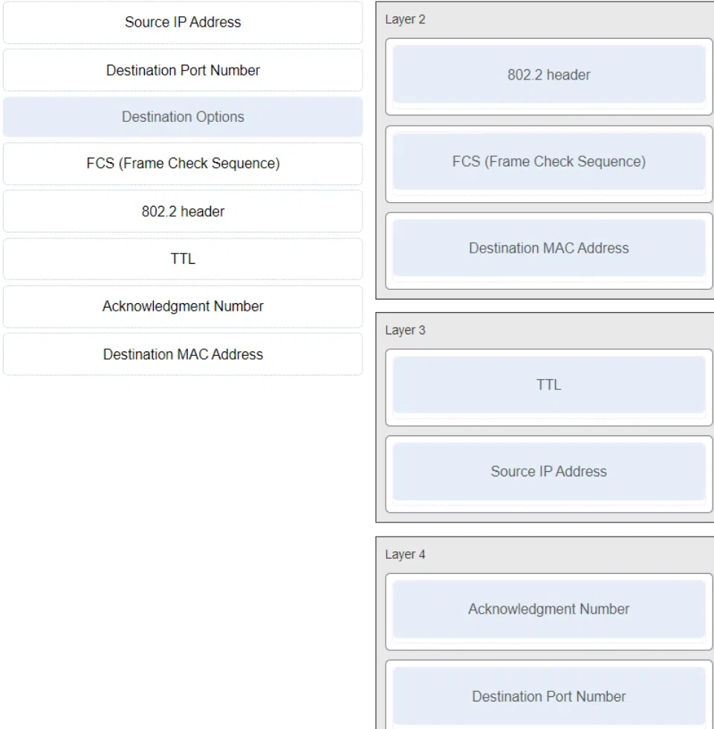Click Acknowledgment Number slot under Layer 4
The height and width of the screenshot is (729, 714).
coord(549,609)
